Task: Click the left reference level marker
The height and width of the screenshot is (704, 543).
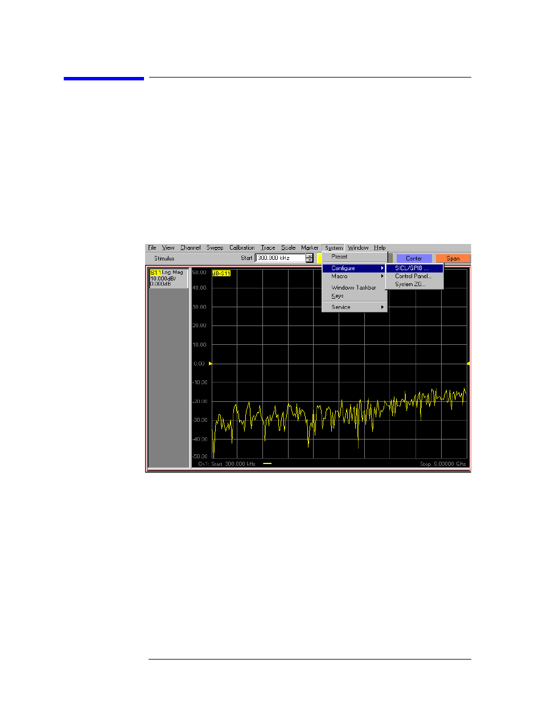Action: click(x=211, y=364)
